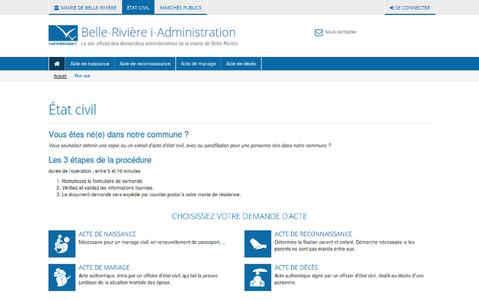Click the Se connecter button

point(409,8)
